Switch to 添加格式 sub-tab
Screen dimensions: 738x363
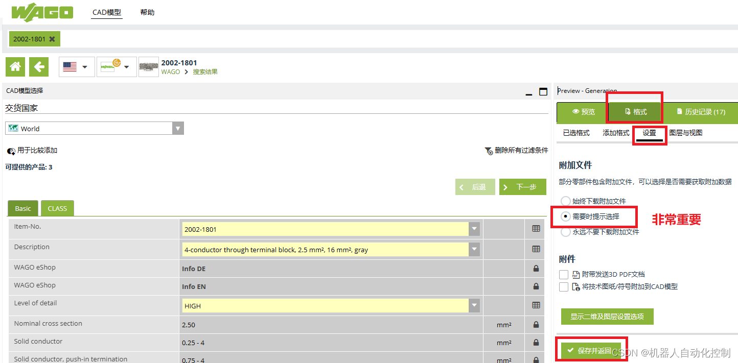point(616,133)
